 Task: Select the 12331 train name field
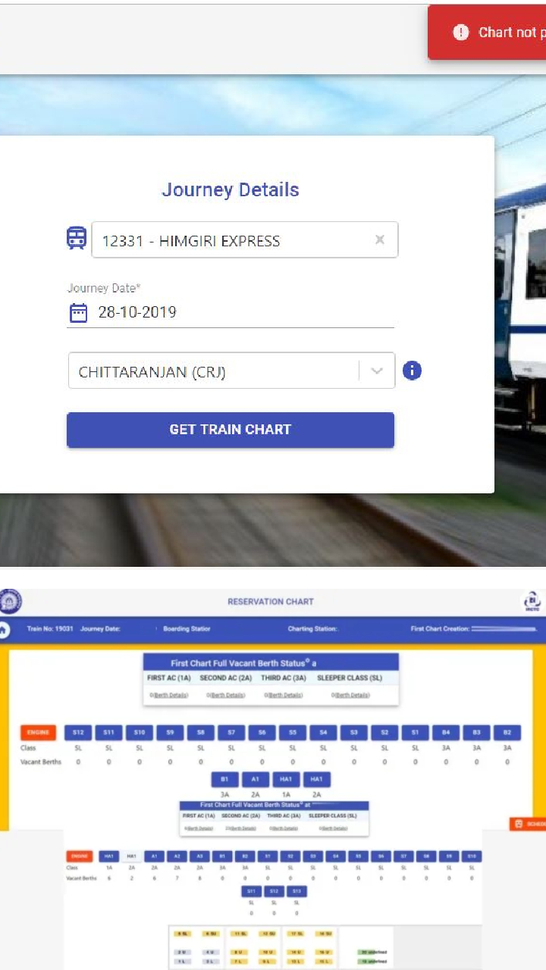click(244, 240)
